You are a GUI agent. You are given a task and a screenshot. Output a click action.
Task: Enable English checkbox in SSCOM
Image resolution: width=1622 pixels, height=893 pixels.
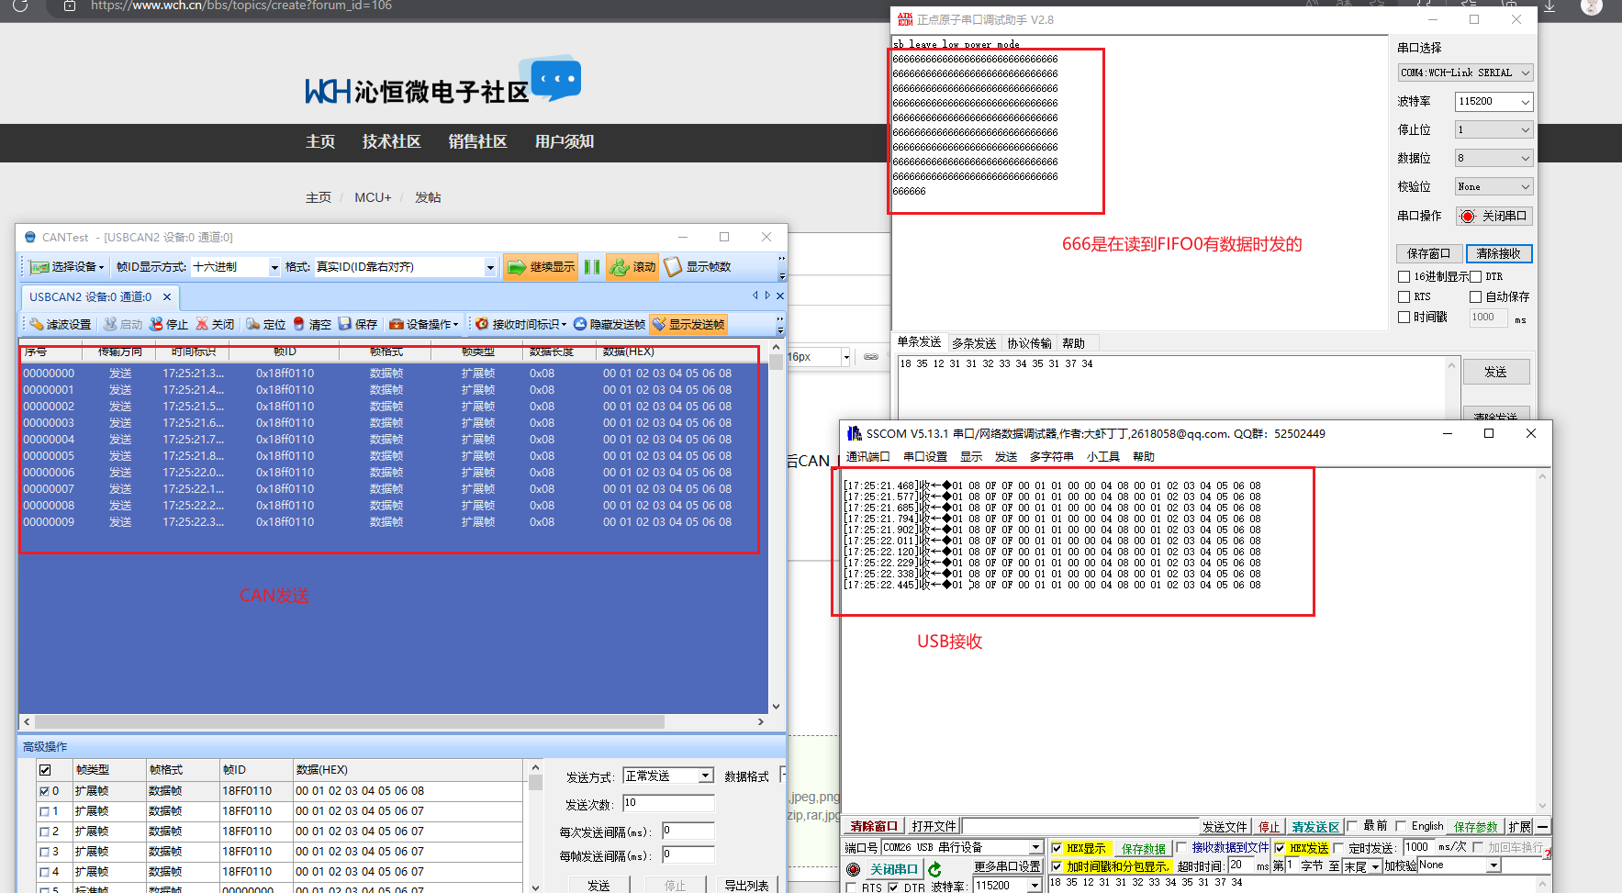pyautogui.click(x=1401, y=826)
